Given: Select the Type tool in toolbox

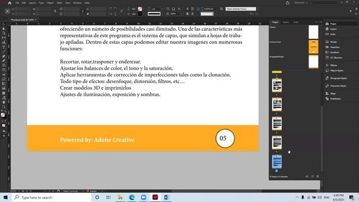Looking at the screenshot, I should click(x=4, y=47).
